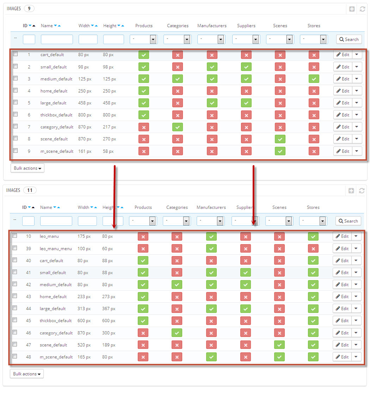Toggle the red Stores status for medium_default ID 42

point(313,285)
